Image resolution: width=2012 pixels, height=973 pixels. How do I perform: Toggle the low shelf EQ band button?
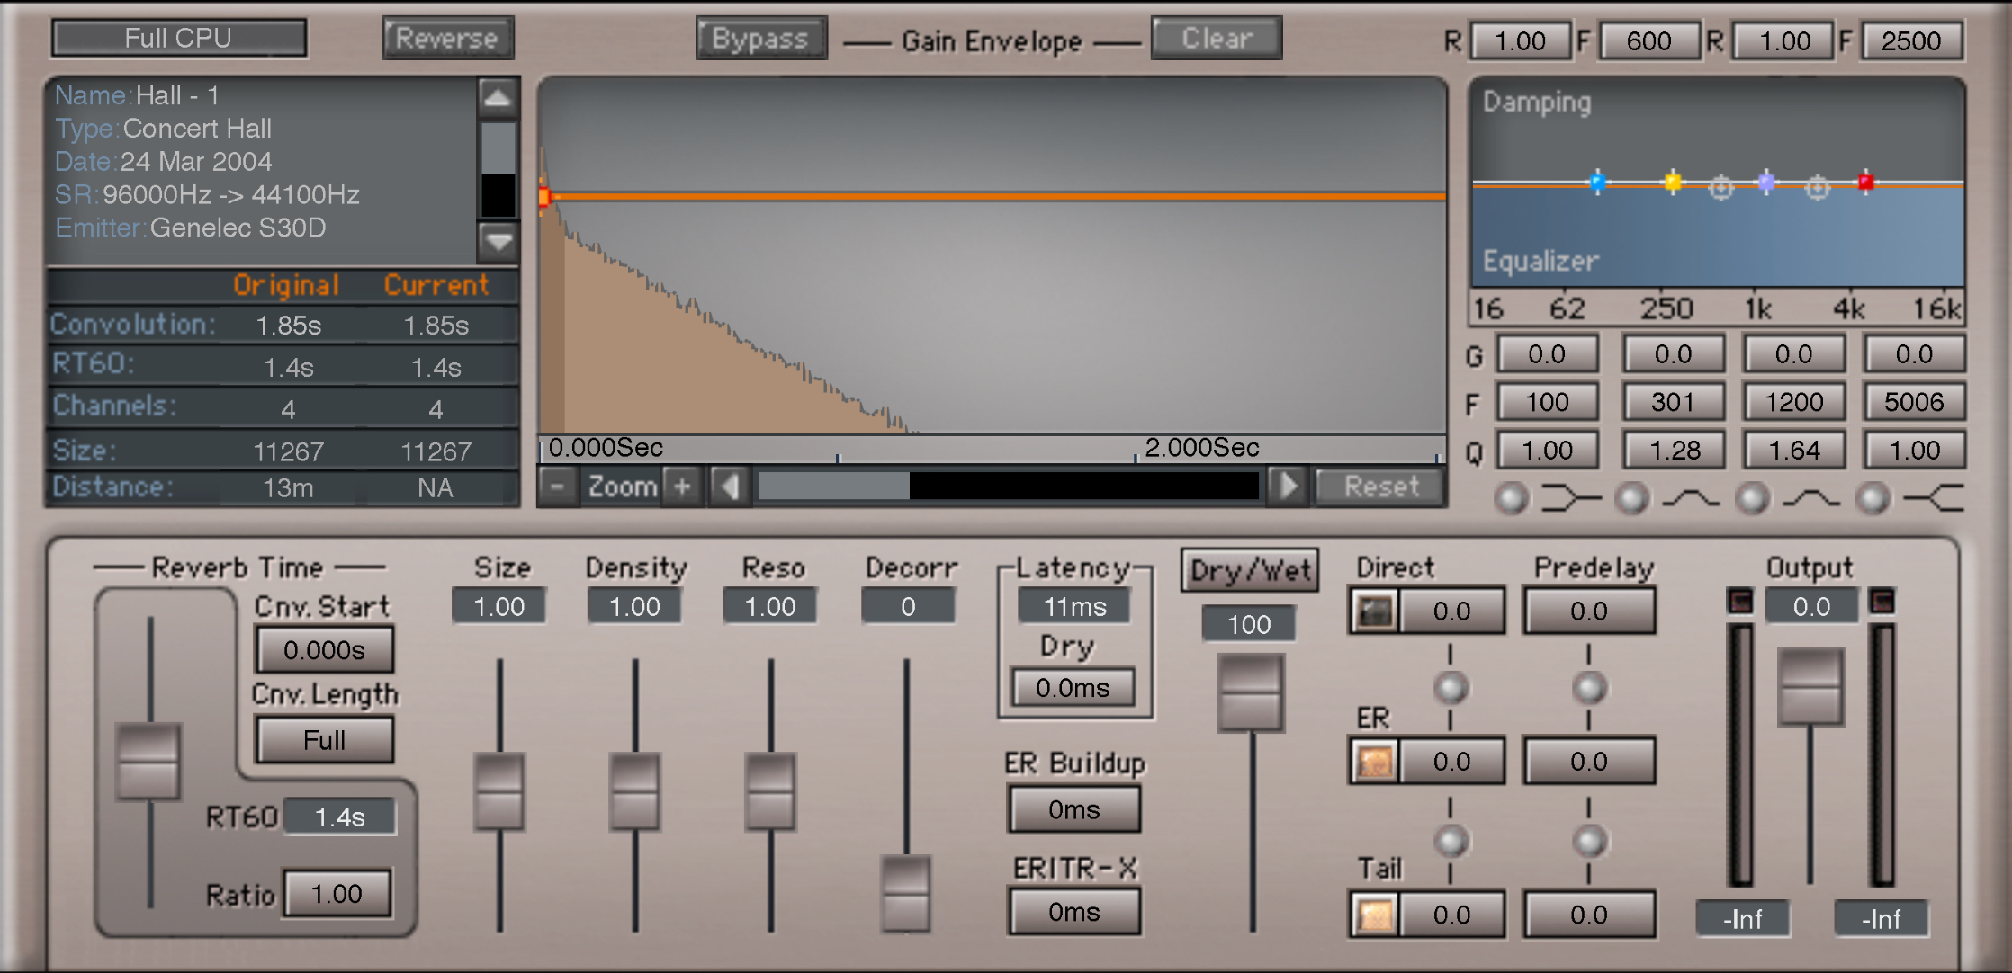point(1512,498)
